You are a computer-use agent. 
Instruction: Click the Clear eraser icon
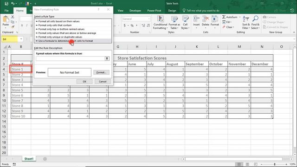click(224, 27)
